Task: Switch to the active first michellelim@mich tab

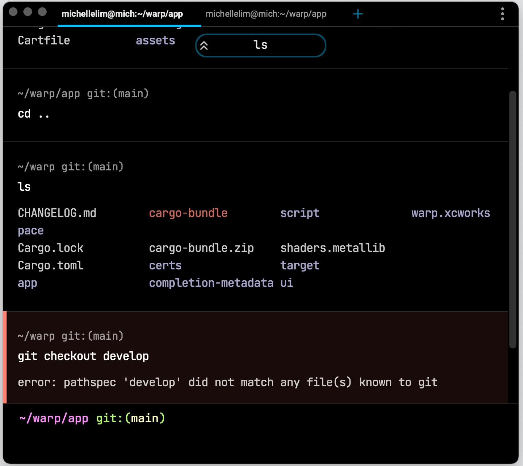Action: (122, 14)
